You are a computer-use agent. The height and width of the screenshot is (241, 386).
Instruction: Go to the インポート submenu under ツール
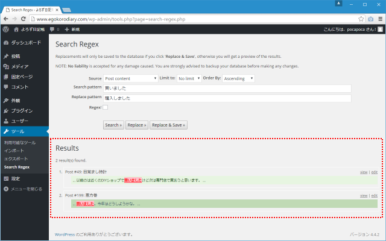pyautogui.click(x=14, y=150)
